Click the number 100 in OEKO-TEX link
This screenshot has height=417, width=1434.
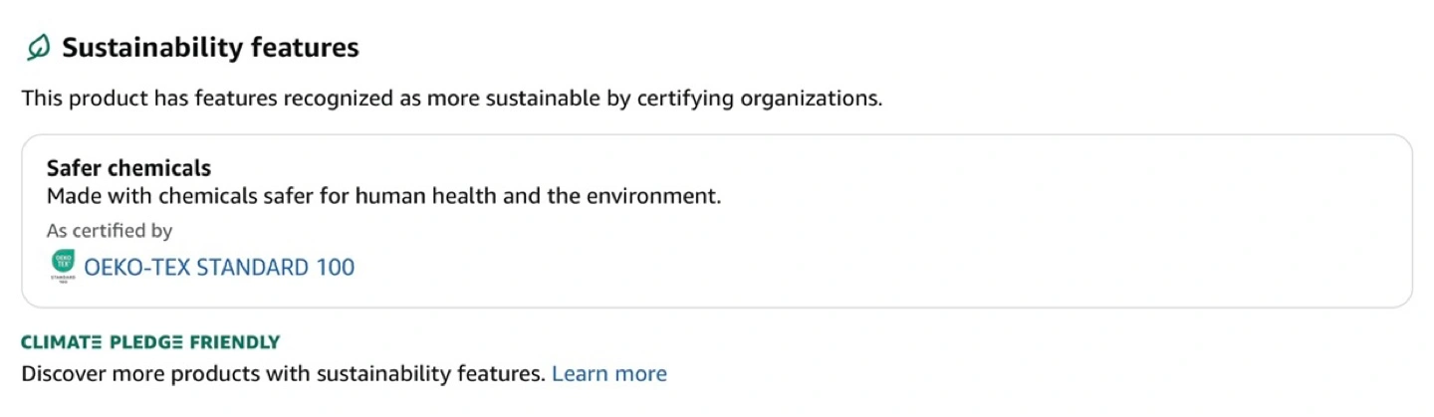(x=335, y=267)
